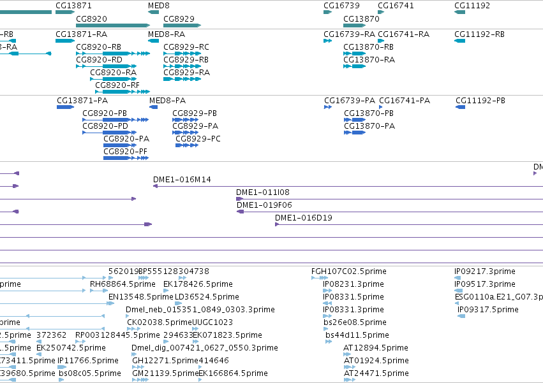
Task: Select protein CG8920-PD
Action: point(105,126)
